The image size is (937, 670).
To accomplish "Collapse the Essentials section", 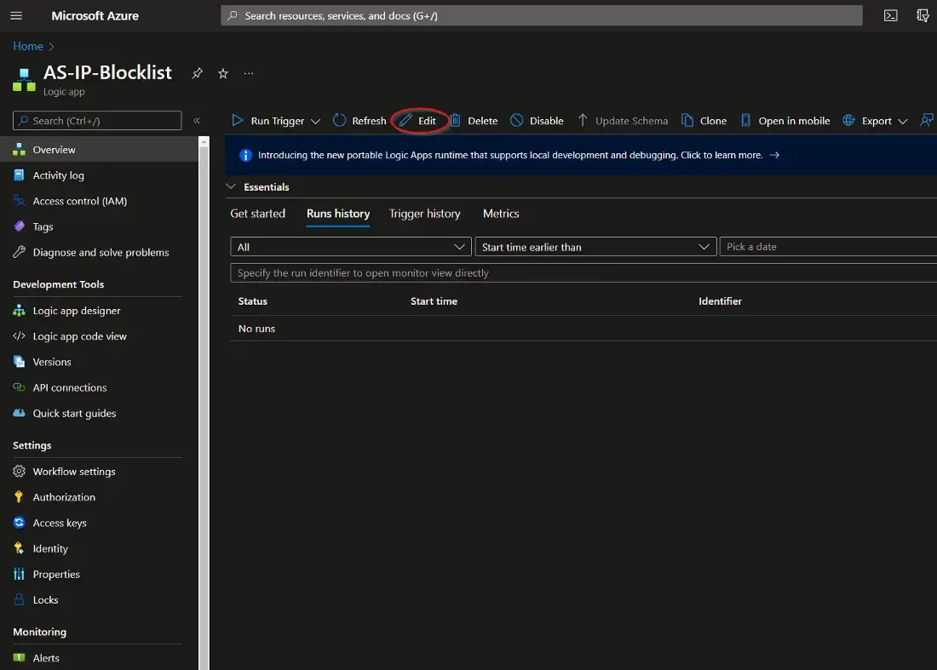I will point(231,186).
